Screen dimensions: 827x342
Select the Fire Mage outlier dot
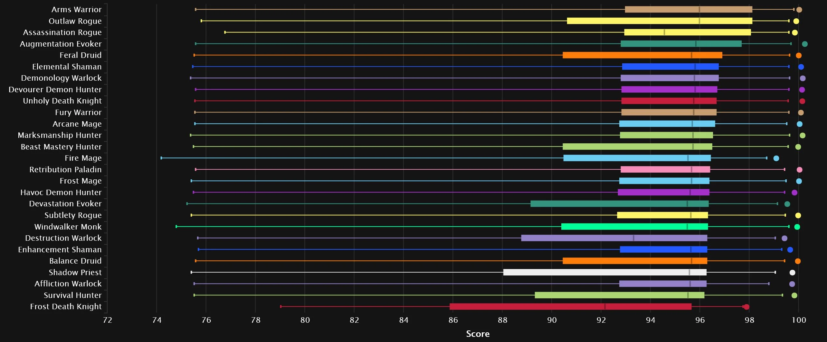[776, 158]
